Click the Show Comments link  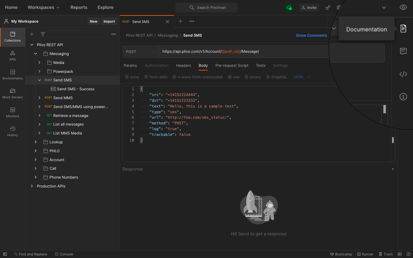pos(311,36)
